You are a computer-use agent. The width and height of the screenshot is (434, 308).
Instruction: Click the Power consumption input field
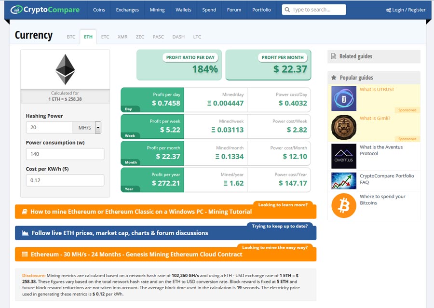click(65, 154)
